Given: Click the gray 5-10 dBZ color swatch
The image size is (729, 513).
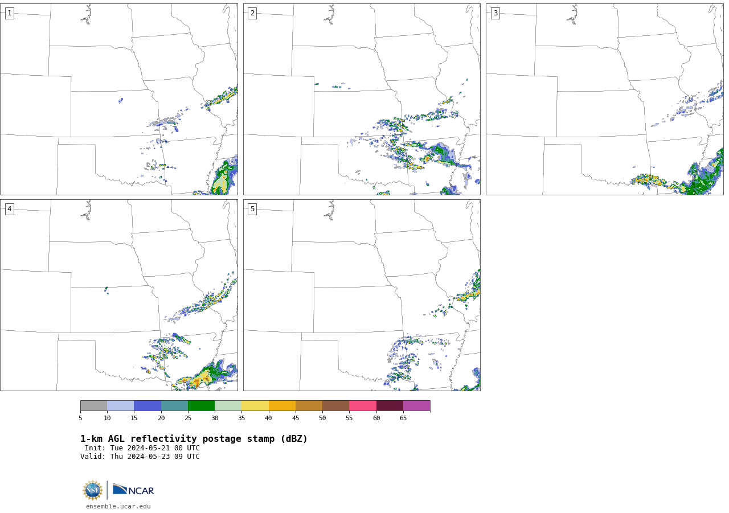Looking at the screenshot, I should (93, 405).
